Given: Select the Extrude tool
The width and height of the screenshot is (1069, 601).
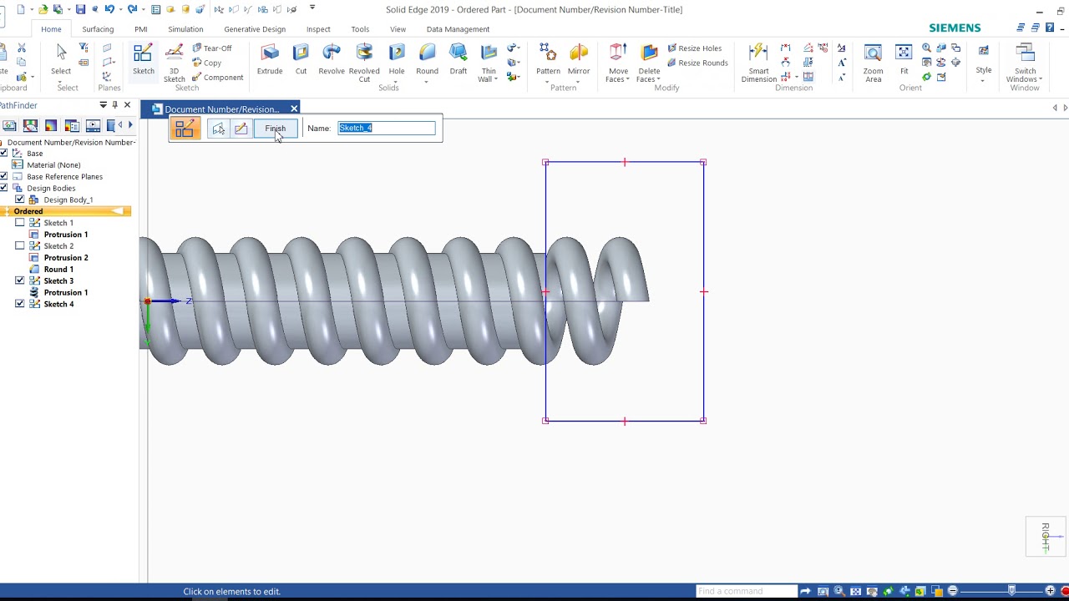Looking at the screenshot, I should tap(270, 60).
